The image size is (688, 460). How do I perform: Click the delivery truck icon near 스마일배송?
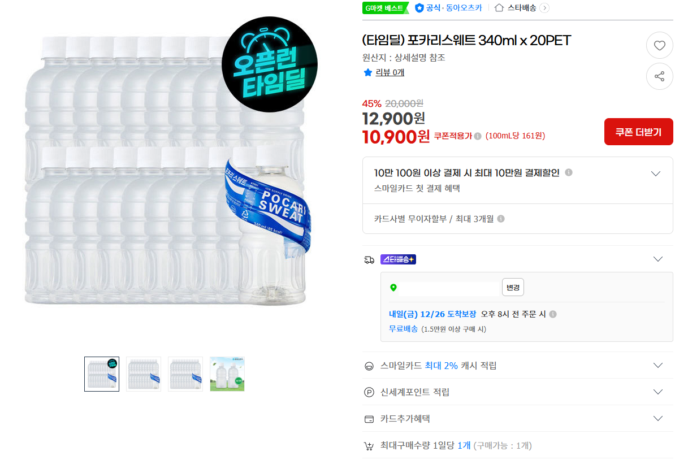(x=369, y=258)
